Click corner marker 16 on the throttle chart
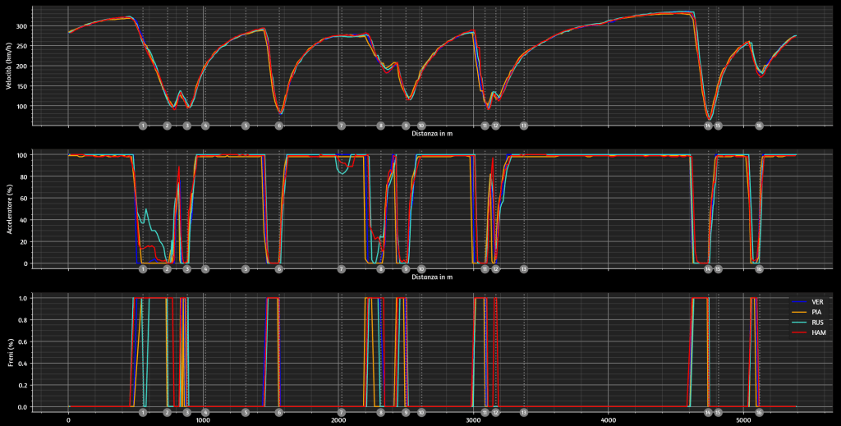Image resolution: width=841 pixels, height=426 pixels. tap(759, 269)
